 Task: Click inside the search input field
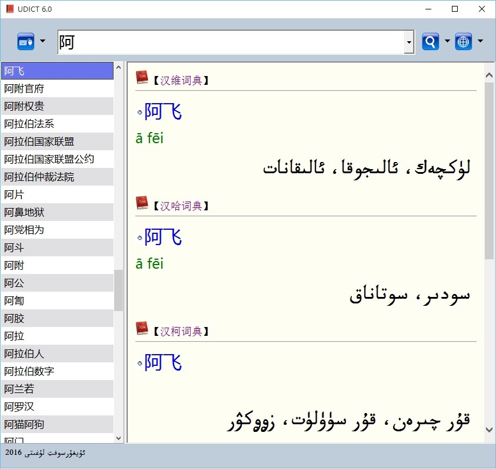pos(229,42)
